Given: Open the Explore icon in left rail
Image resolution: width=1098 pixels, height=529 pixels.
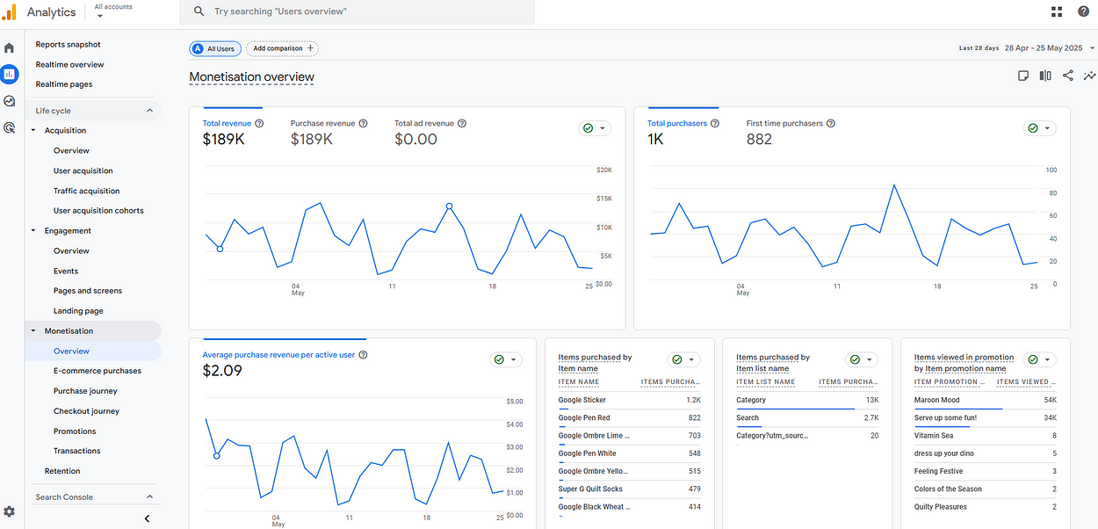Looking at the screenshot, I should [x=10, y=101].
